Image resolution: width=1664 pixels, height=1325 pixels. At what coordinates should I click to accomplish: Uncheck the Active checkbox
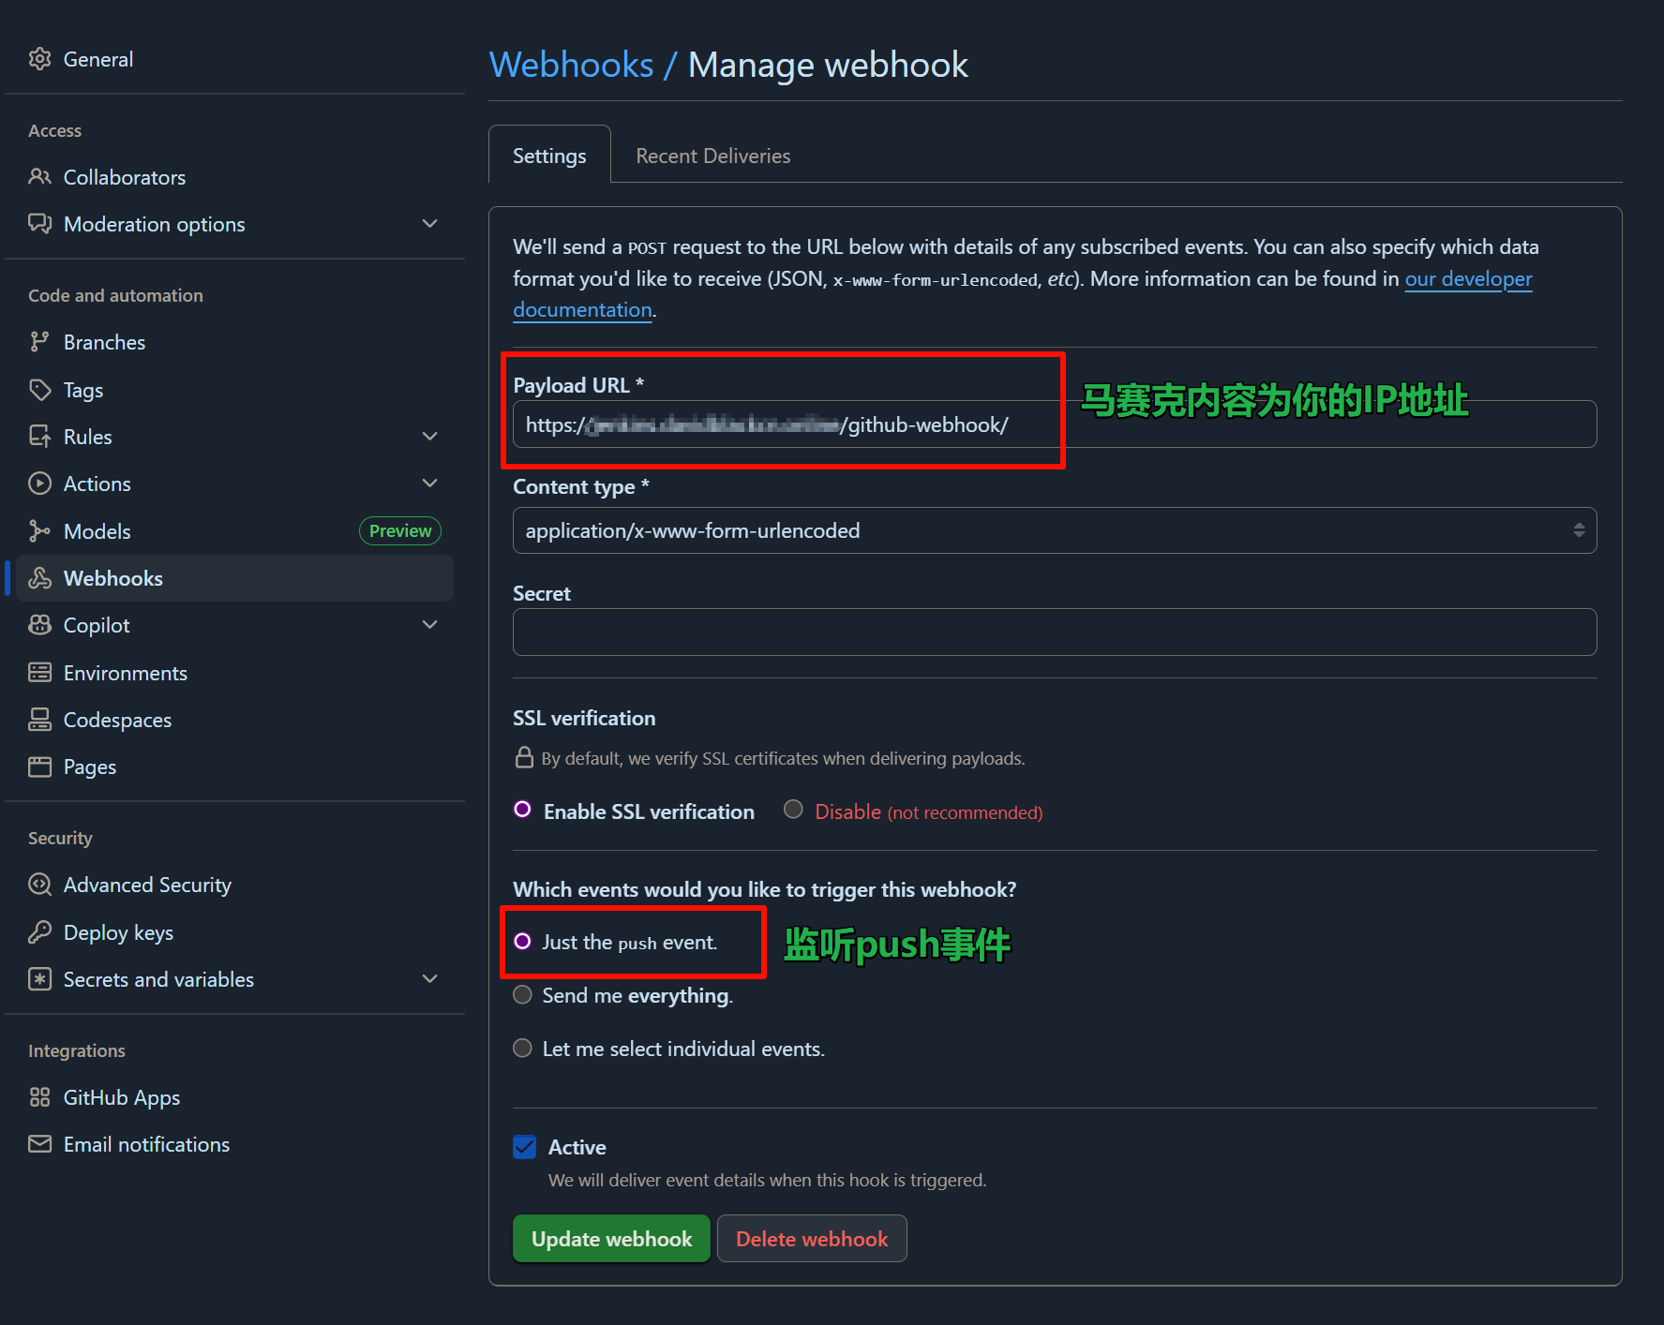[525, 1147]
